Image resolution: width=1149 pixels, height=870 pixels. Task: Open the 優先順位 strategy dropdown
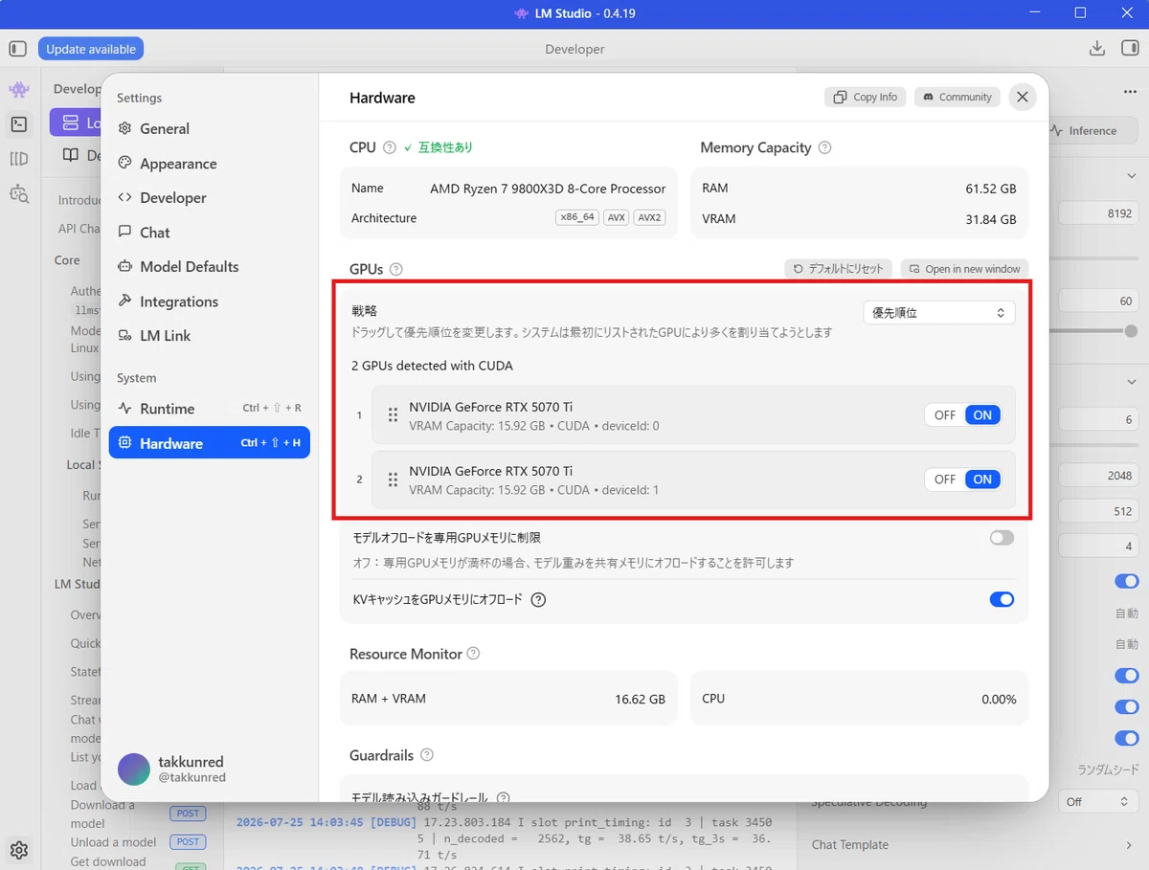tap(938, 313)
